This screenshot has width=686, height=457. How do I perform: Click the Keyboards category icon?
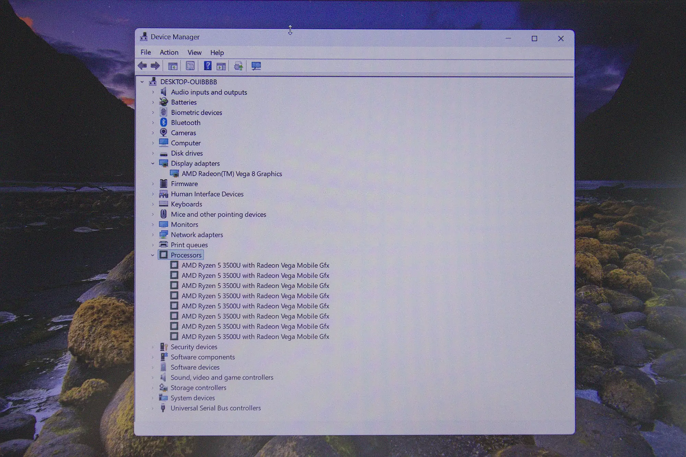click(164, 204)
